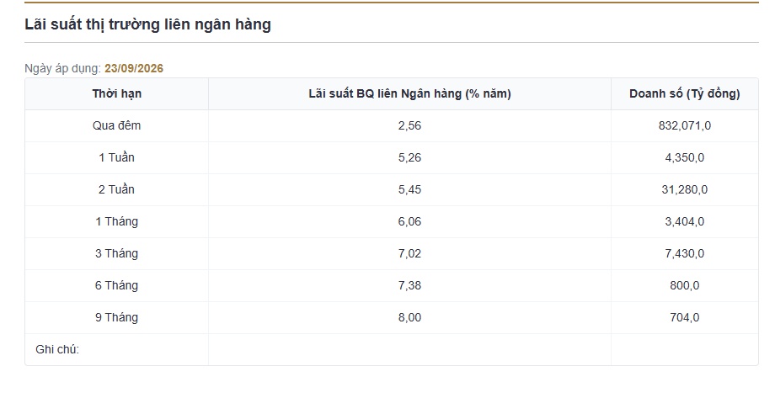This screenshot has height=398, width=775.
Task: Select the "3 Tháng" row label
Action: 116,253
